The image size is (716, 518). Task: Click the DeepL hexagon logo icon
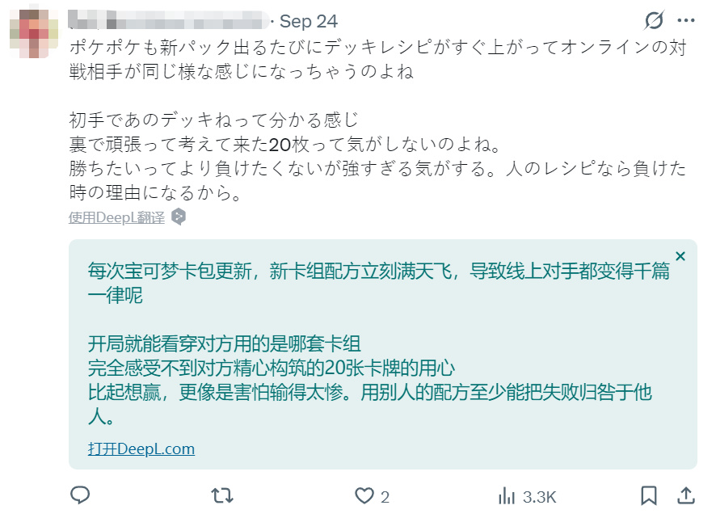point(179,217)
